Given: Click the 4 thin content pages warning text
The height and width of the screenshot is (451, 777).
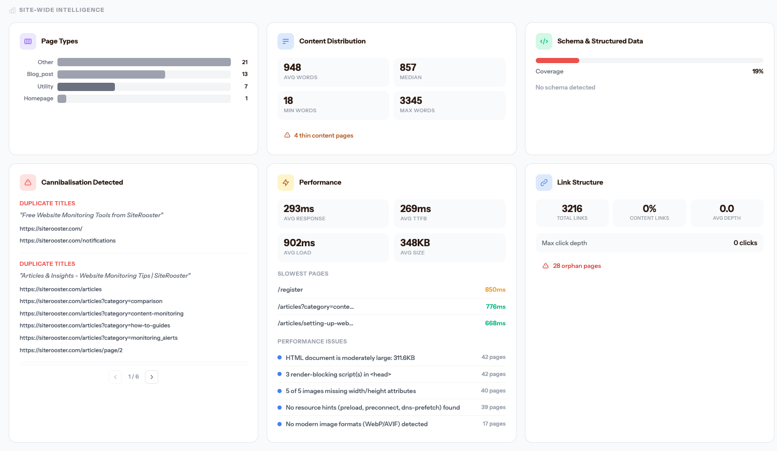Looking at the screenshot, I should (324, 135).
